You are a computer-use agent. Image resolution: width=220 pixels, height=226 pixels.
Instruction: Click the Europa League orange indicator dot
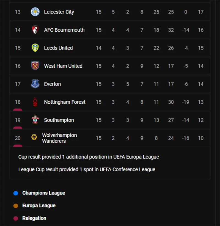[16, 205]
